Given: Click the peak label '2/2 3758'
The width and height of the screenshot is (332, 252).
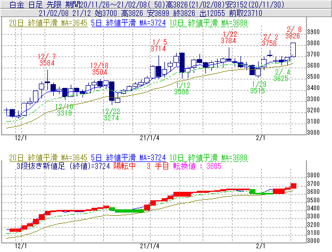Looking at the screenshot, I should [x=270, y=40].
